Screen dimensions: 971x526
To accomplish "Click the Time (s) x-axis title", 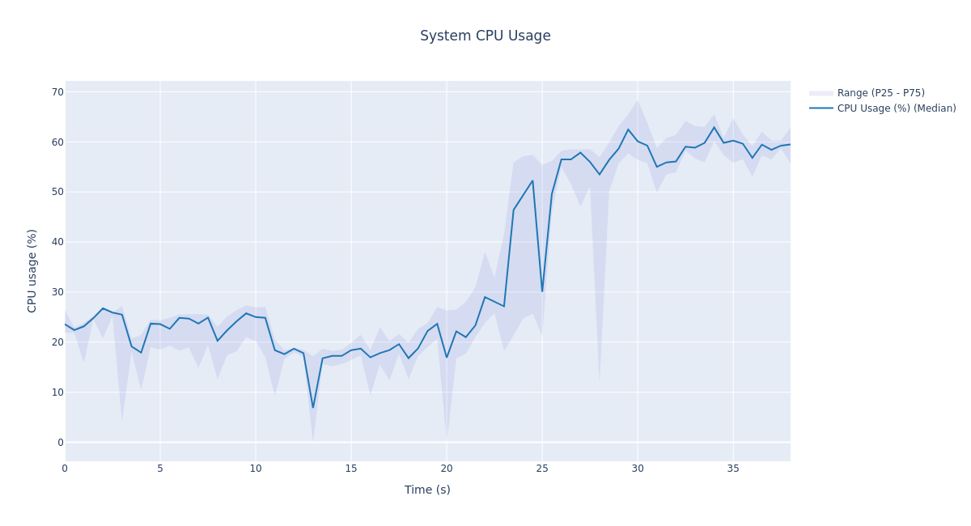I will pyautogui.click(x=427, y=490).
